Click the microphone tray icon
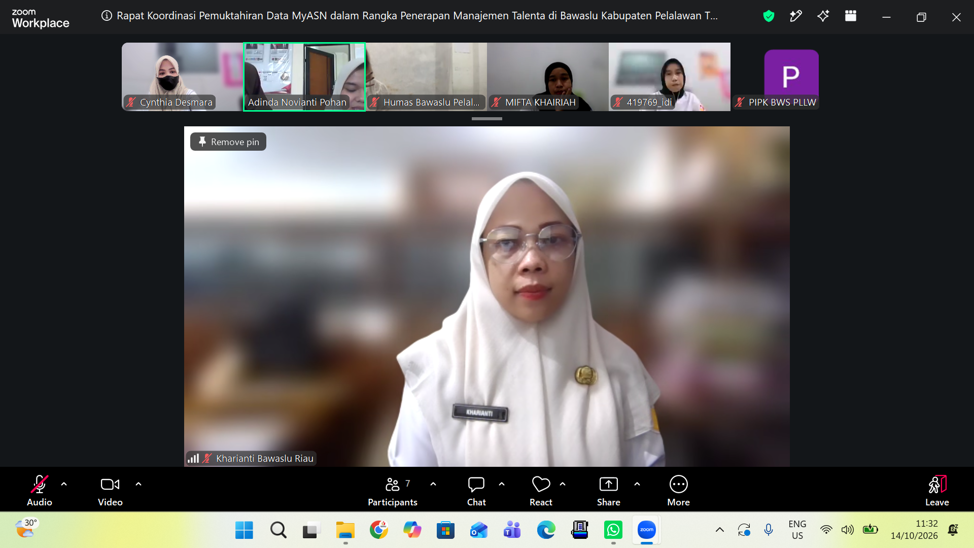The image size is (974, 548). click(769, 530)
